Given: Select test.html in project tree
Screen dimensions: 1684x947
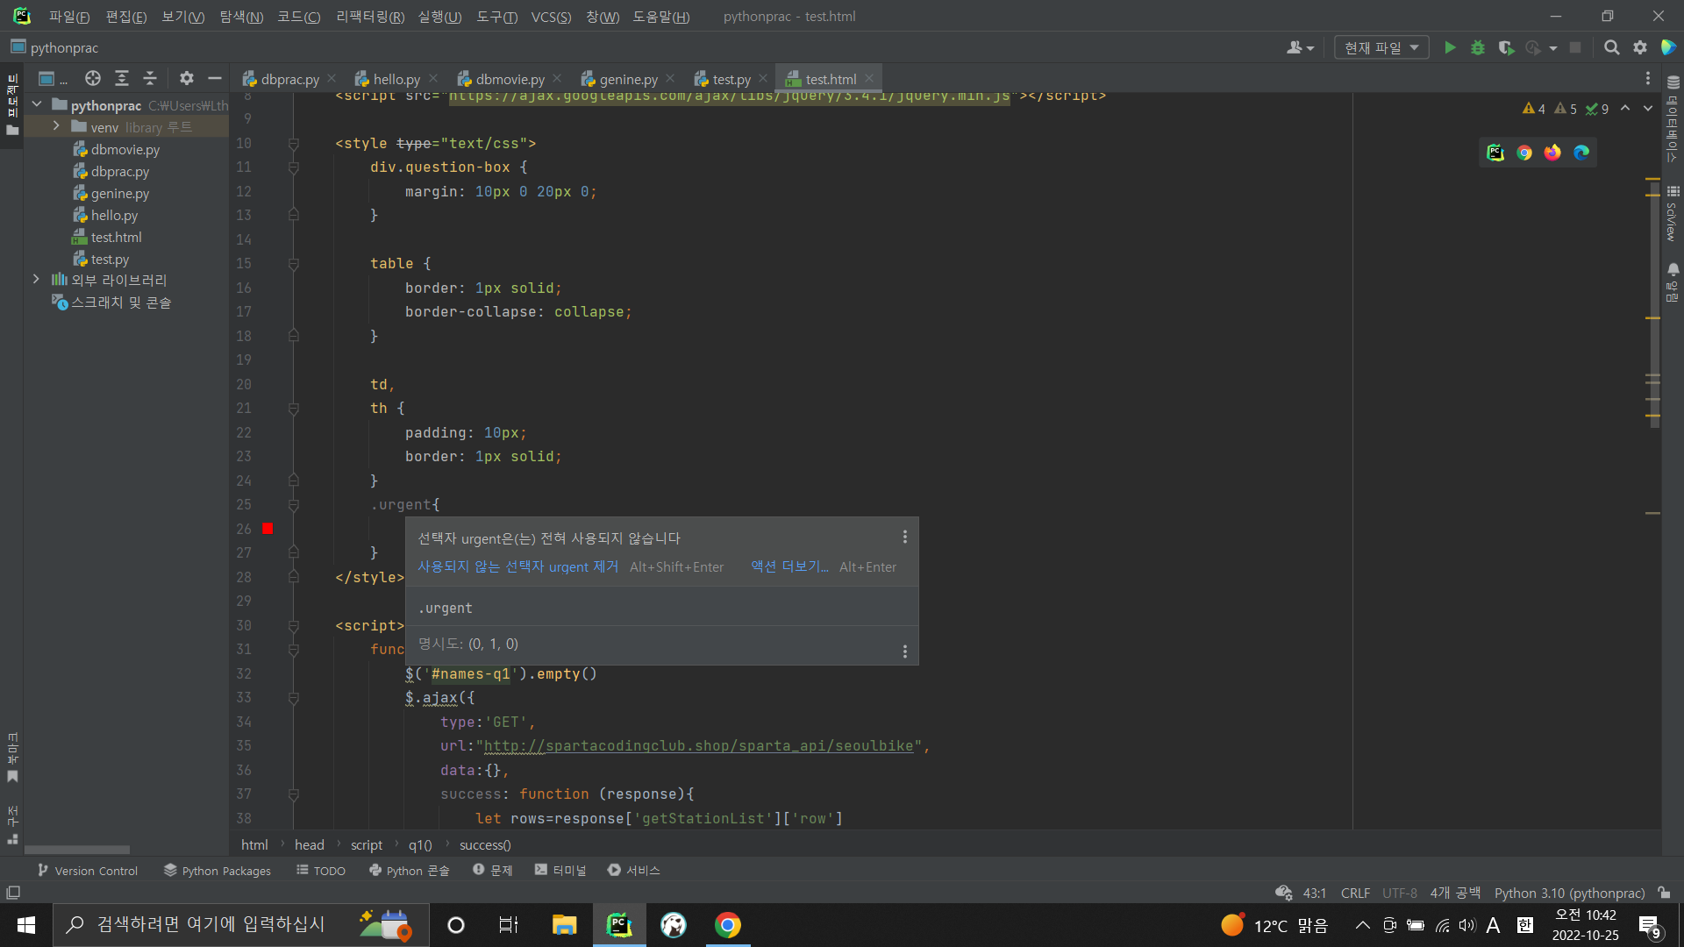Looking at the screenshot, I should coord(116,237).
